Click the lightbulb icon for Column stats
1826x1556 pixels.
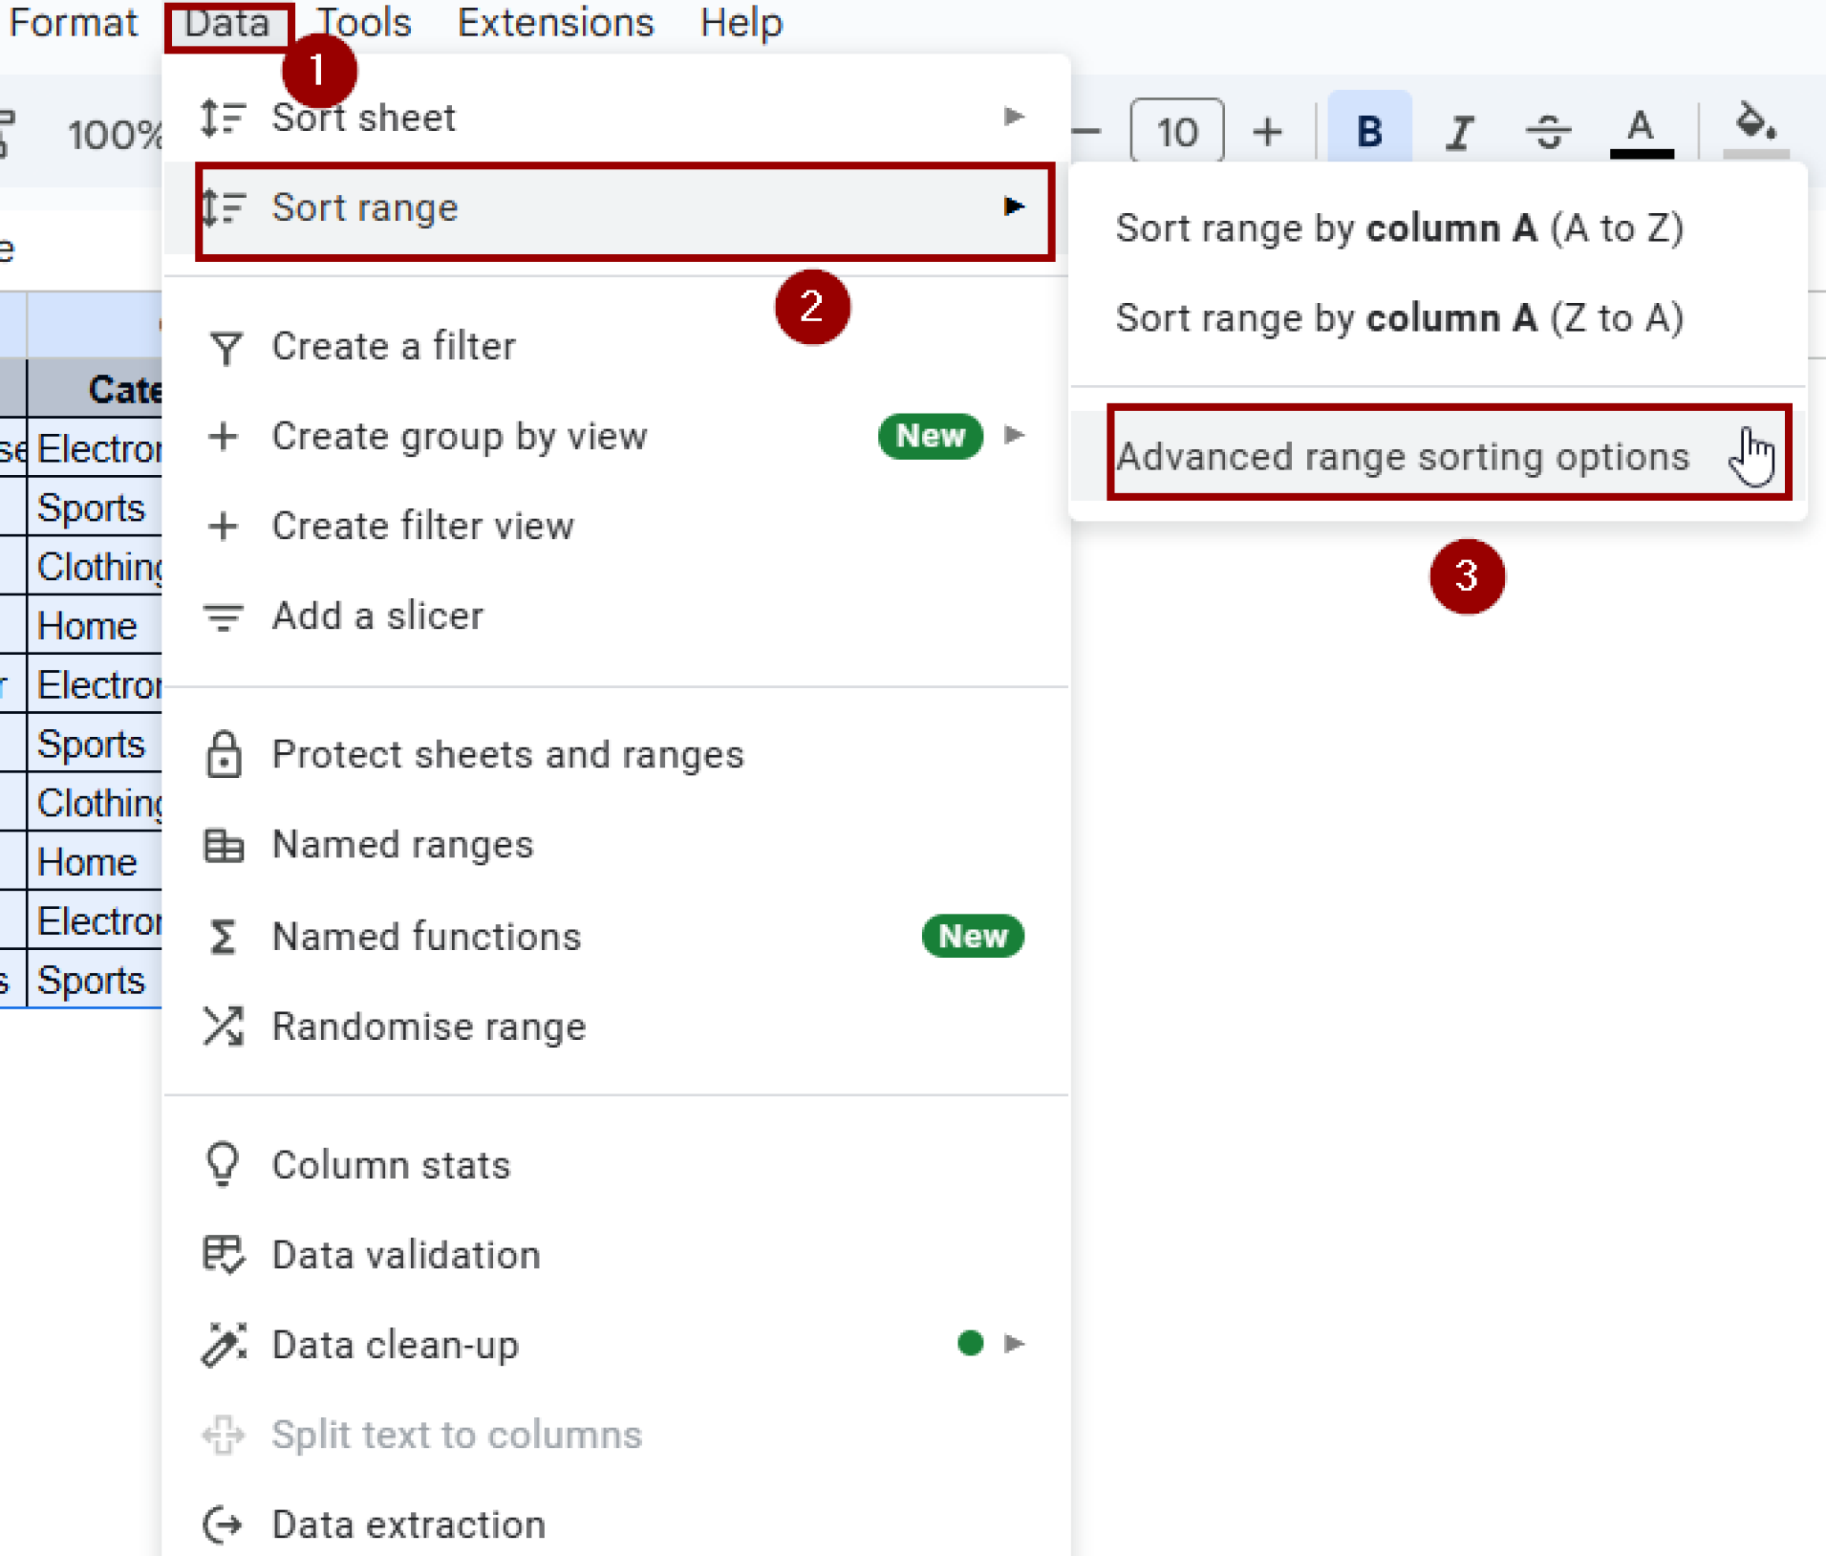[222, 1164]
